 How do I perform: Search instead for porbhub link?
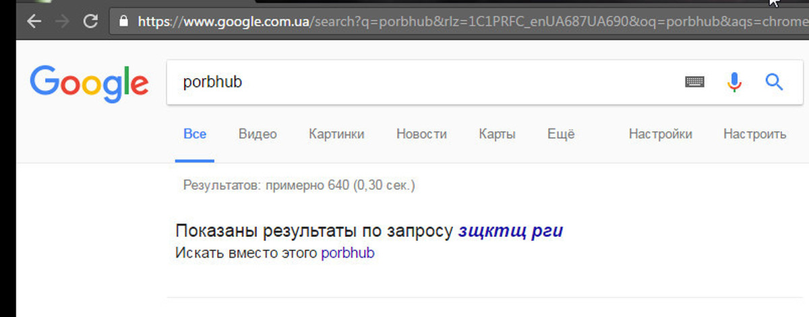(x=348, y=254)
